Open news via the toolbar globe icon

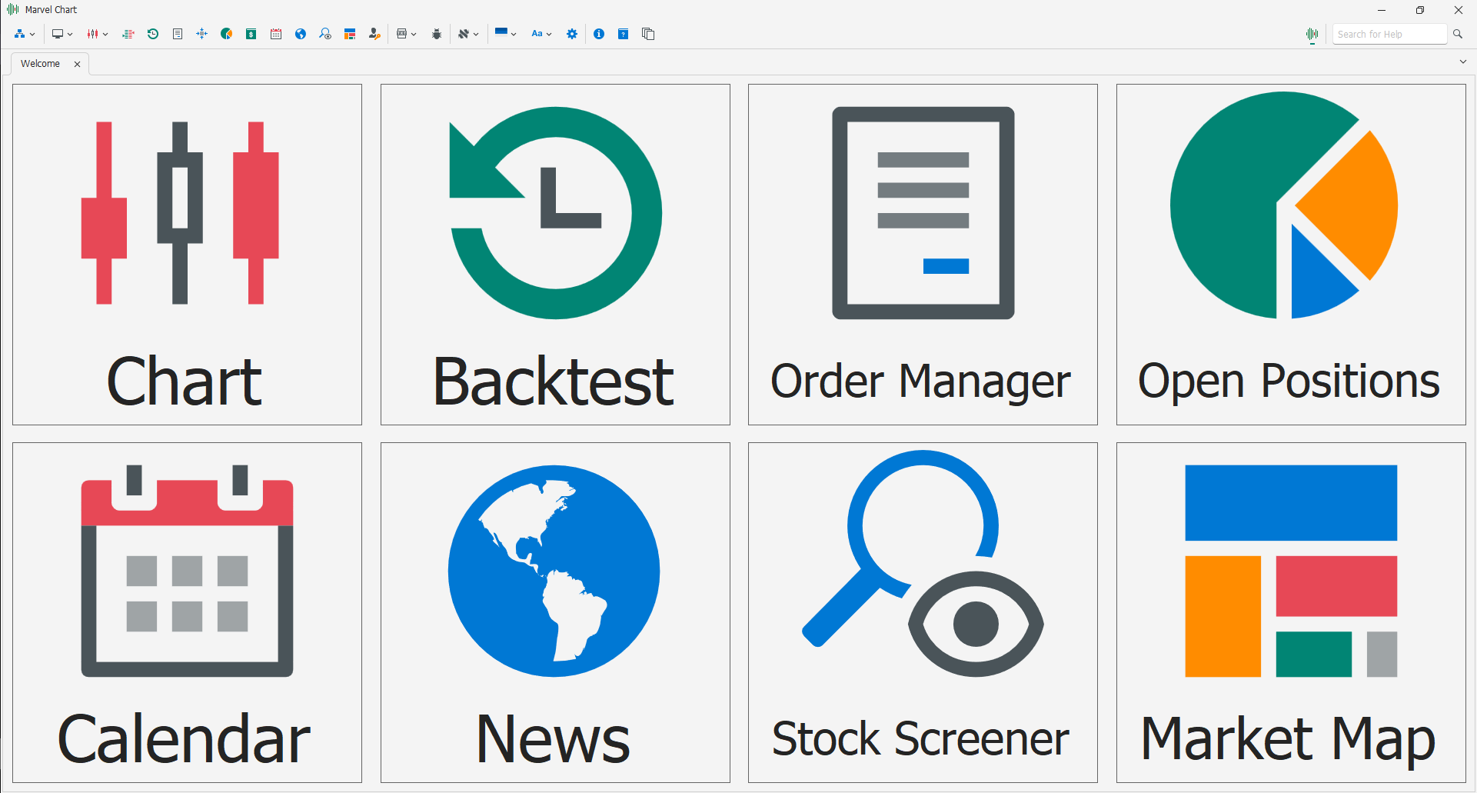[x=301, y=34]
